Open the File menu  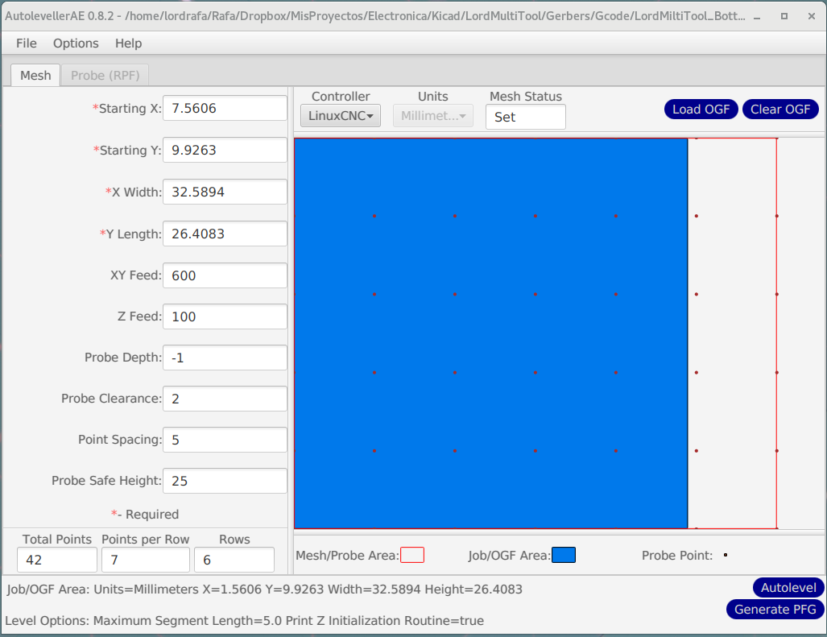tap(27, 43)
